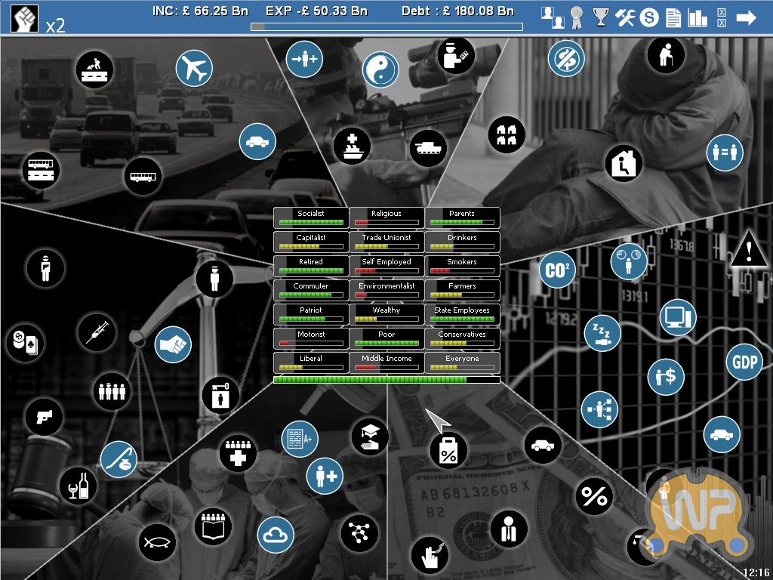Click the hammer and wrench tools icon
Image resolution: width=773 pixels, height=580 pixels.
point(626,17)
